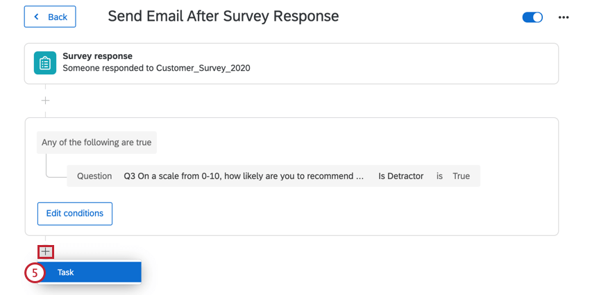This screenshot has height=295, width=590.
Task: Toggle the workflow on/off switch
Action: click(532, 17)
